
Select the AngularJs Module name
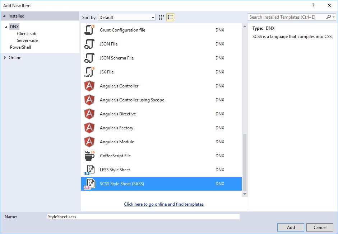(117, 142)
